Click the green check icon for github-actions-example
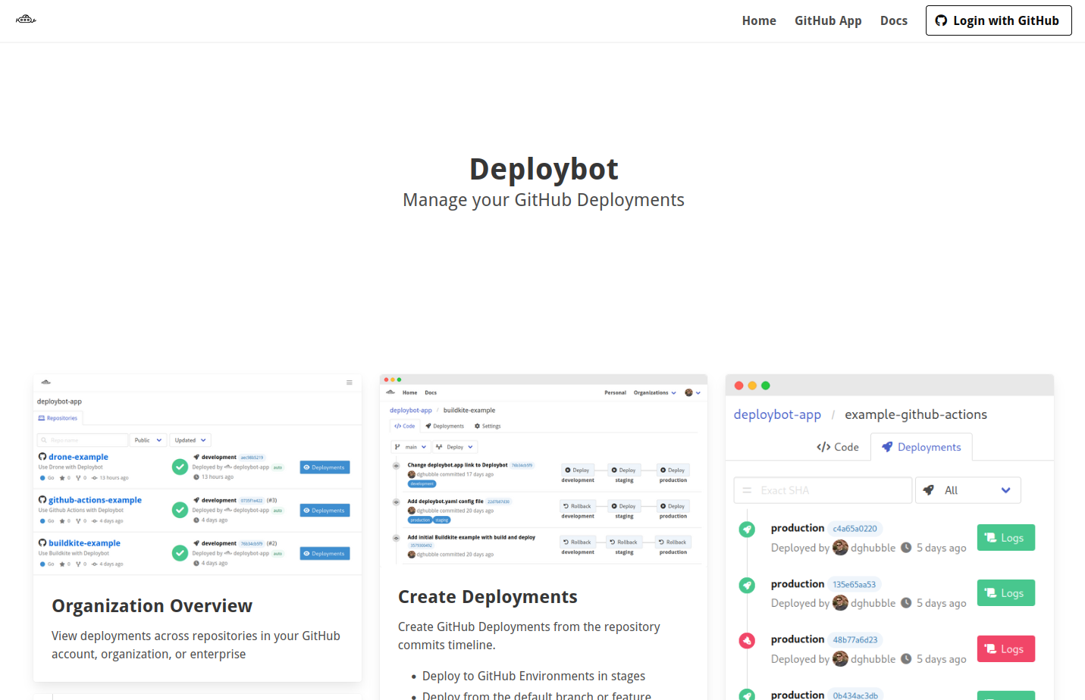1085x700 pixels. [180, 511]
